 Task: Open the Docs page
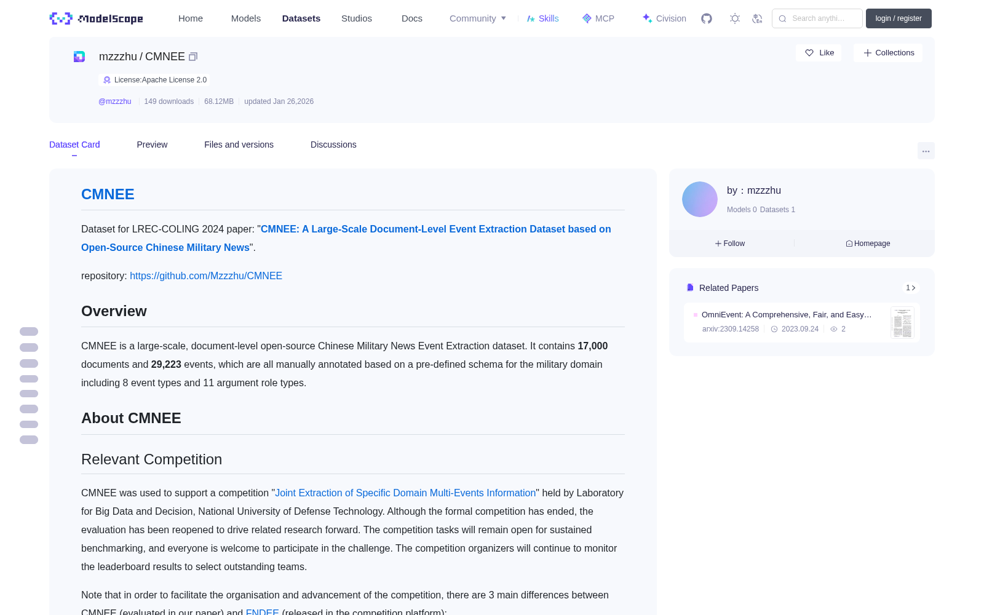412,18
